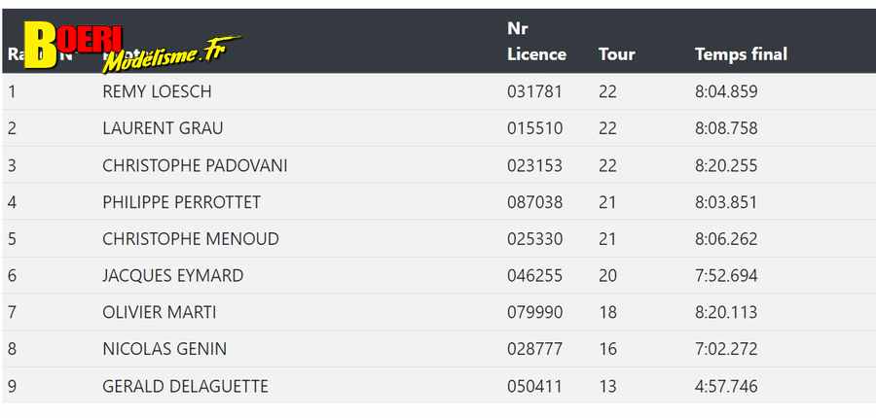This screenshot has height=418, width=876.
Task: Click the OLIVIER MARTI name
Action: point(160,312)
